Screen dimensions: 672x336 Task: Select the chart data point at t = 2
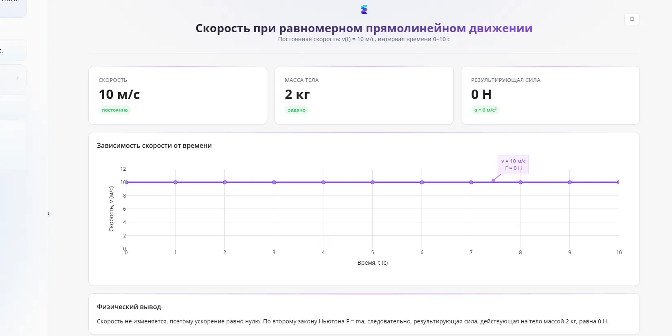point(225,182)
